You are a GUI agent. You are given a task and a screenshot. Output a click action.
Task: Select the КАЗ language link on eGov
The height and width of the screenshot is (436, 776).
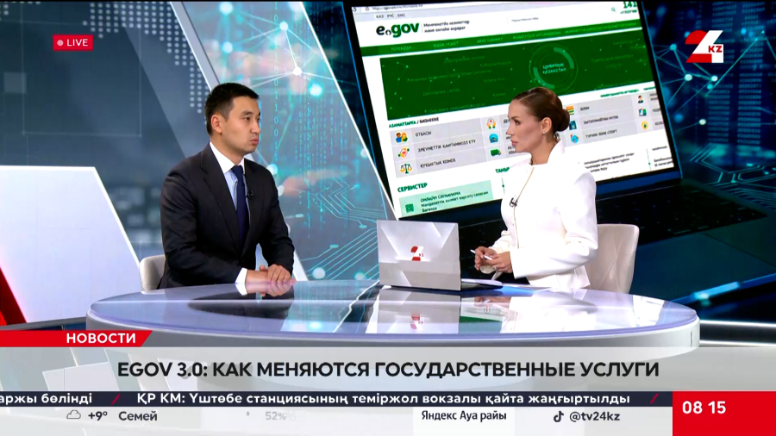point(379,16)
